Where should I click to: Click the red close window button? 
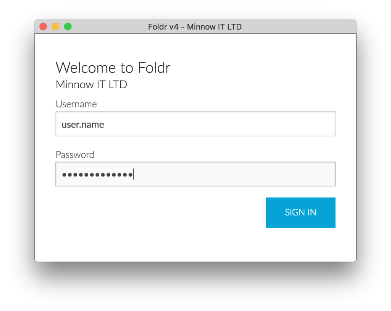[43, 26]
